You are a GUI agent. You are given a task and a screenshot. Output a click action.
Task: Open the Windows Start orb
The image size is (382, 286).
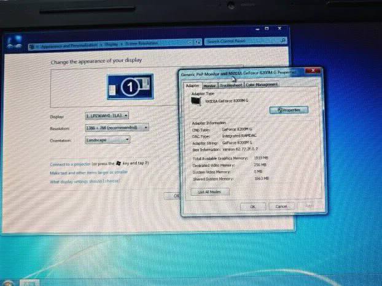click(x=7, y=282)
